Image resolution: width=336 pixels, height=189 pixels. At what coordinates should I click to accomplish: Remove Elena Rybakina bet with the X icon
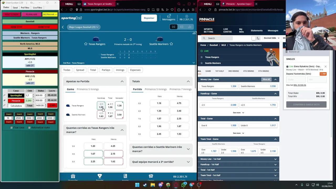tap(325, 66)
